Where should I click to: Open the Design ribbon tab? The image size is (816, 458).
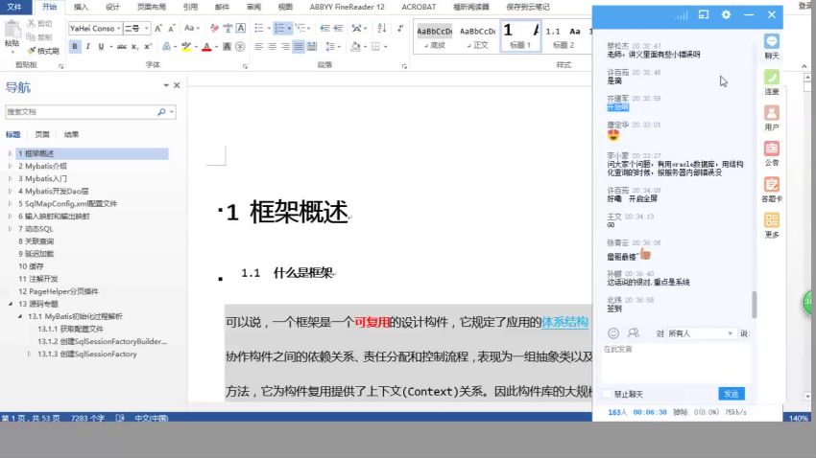pyautogui.click(x=113, y=7)
